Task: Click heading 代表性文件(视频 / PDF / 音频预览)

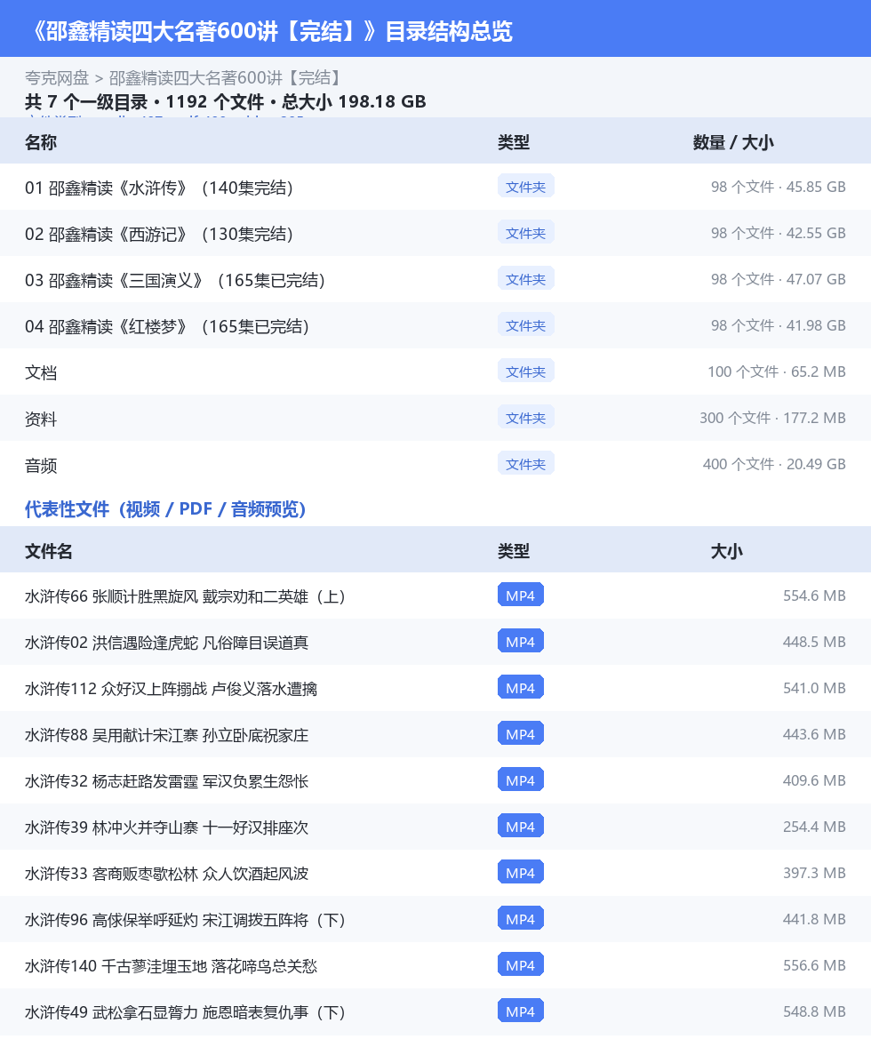Action: pyautogui.click(x=165, y=509)
